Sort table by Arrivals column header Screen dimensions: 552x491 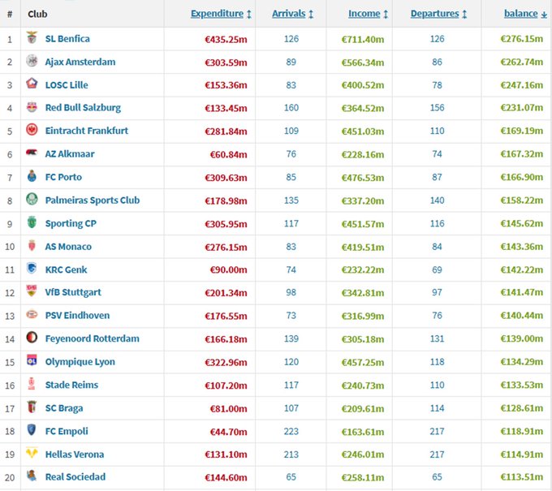288,14
